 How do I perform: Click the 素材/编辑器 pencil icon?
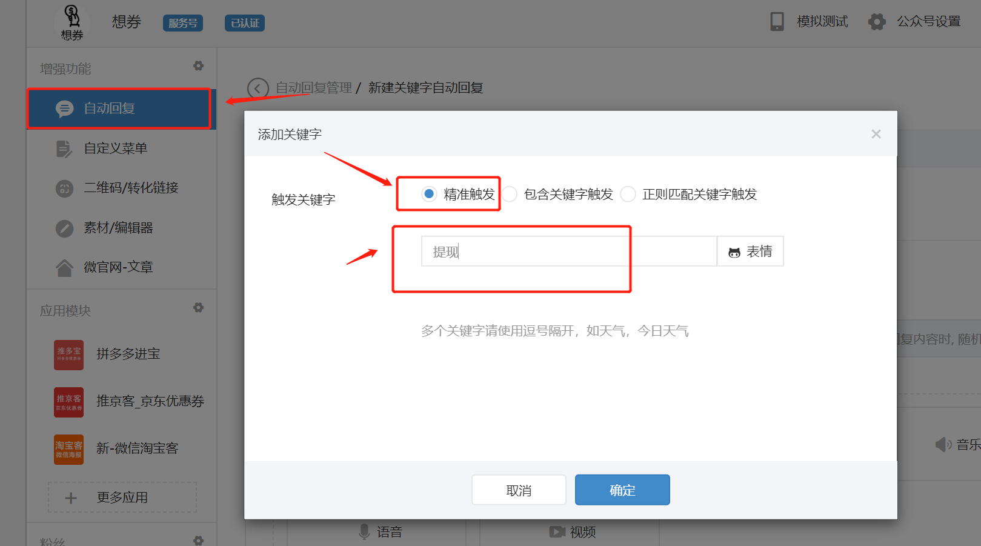click(x=64, y=228)
